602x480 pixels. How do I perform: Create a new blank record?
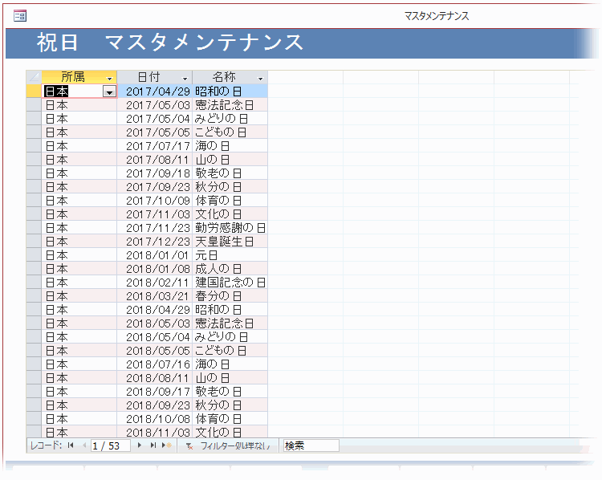coord(167,445)
